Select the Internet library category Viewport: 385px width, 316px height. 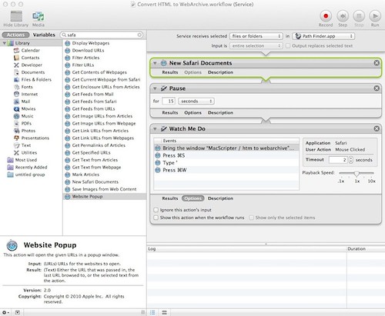29,94
